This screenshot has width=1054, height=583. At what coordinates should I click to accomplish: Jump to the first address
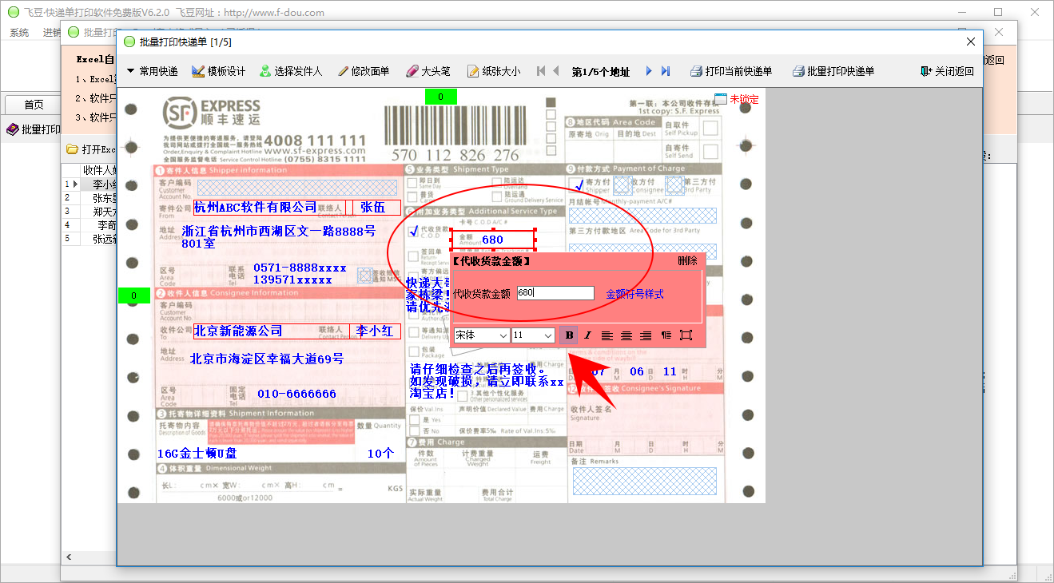pos(541,71)
